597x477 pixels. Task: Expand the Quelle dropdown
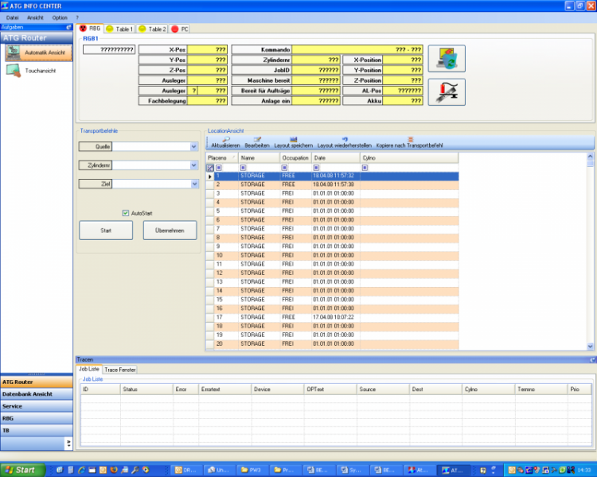(x=193, y=146)
